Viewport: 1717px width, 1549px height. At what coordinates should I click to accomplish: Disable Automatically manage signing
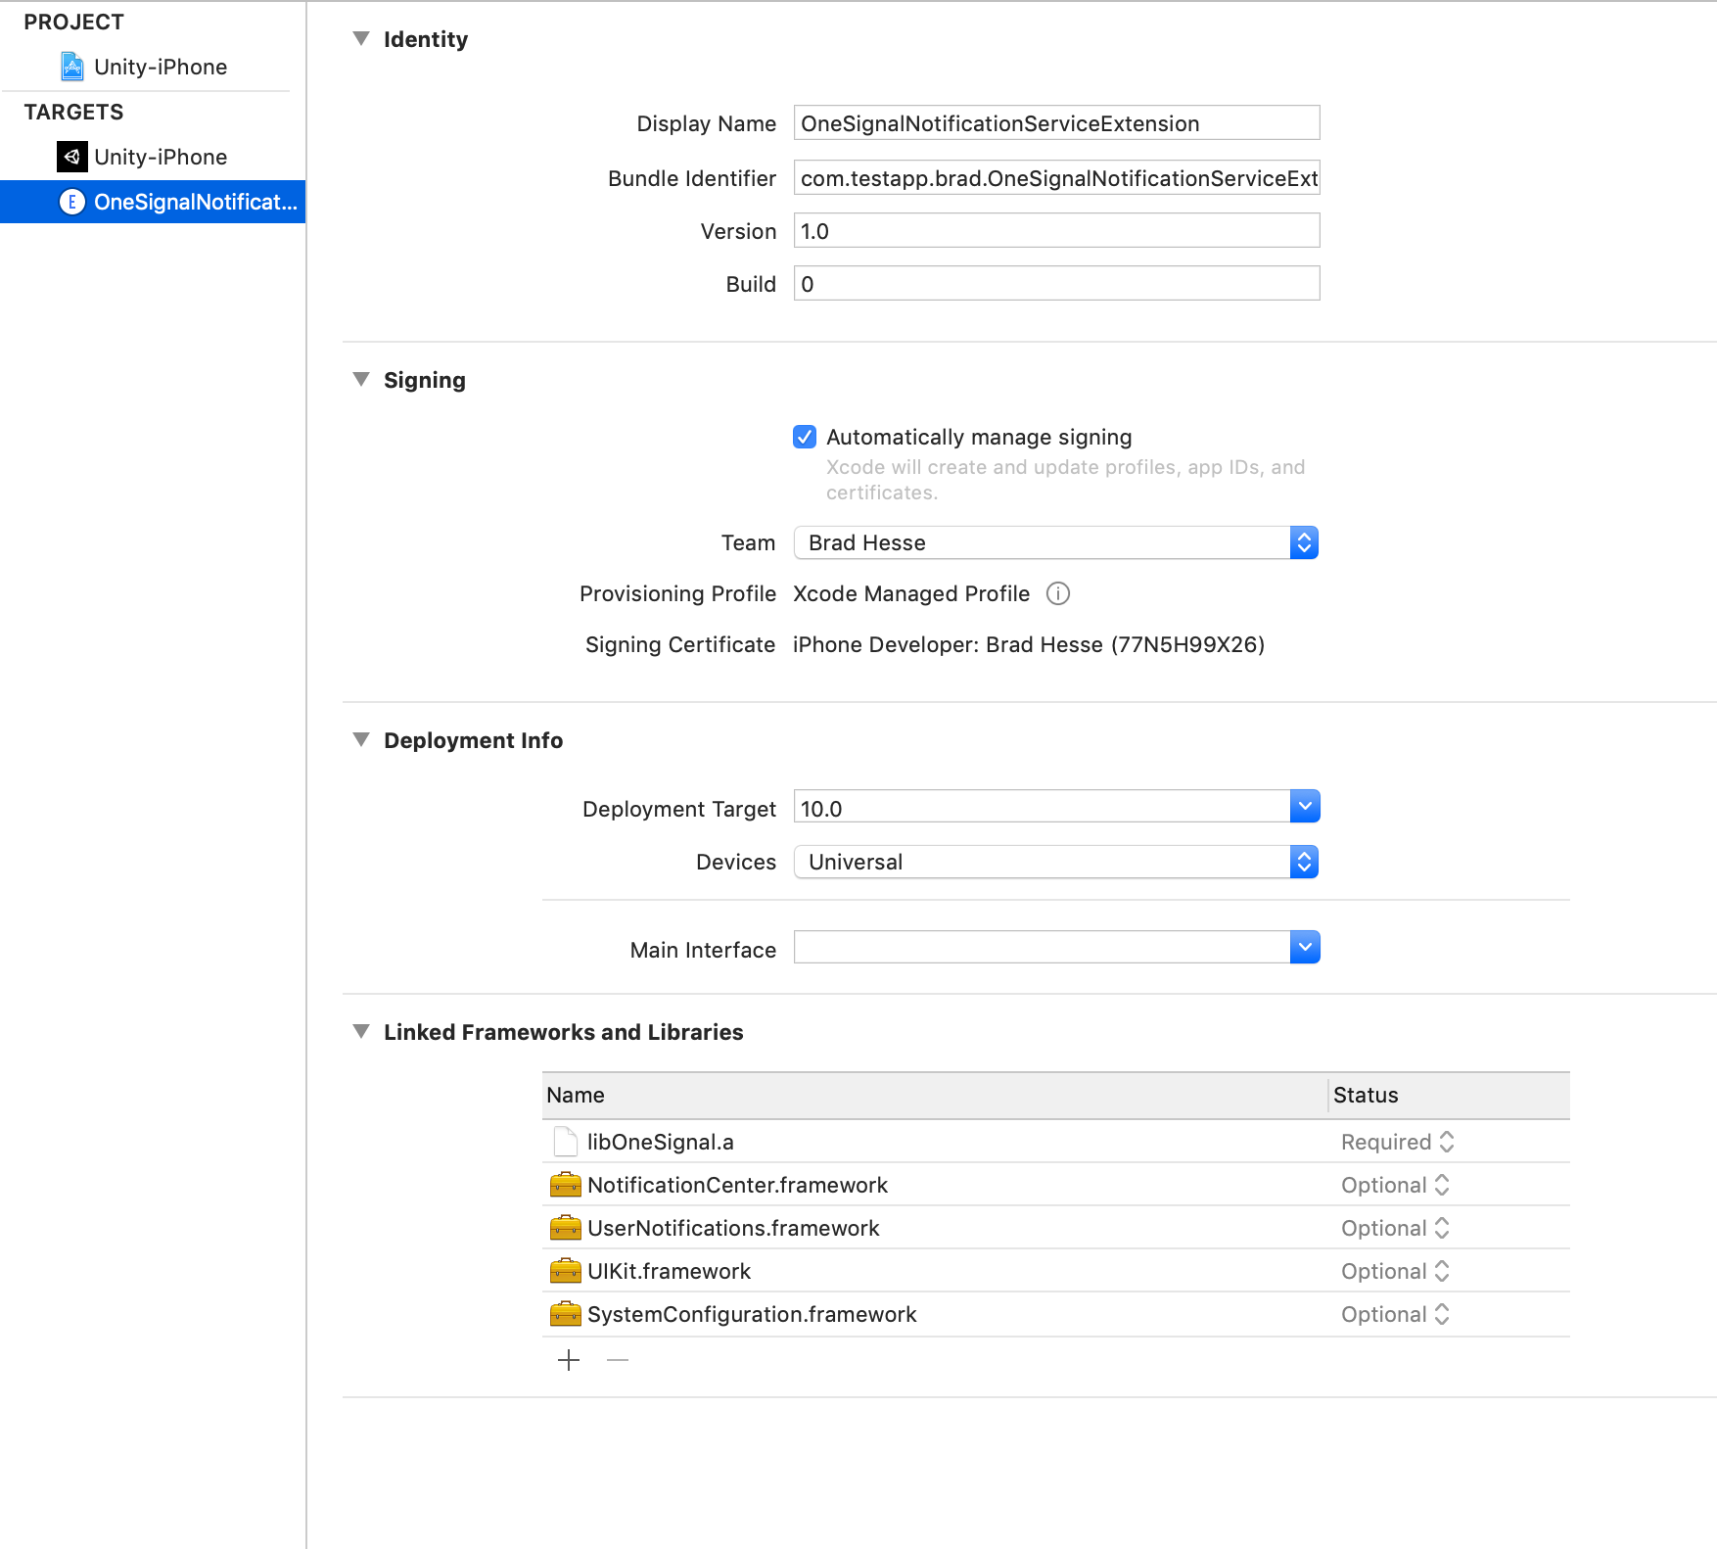click(x=804, y=437)
